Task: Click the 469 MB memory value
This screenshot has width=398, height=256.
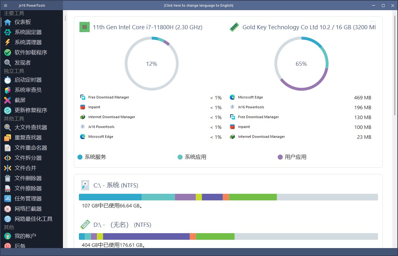Action: tap(363, 98)
